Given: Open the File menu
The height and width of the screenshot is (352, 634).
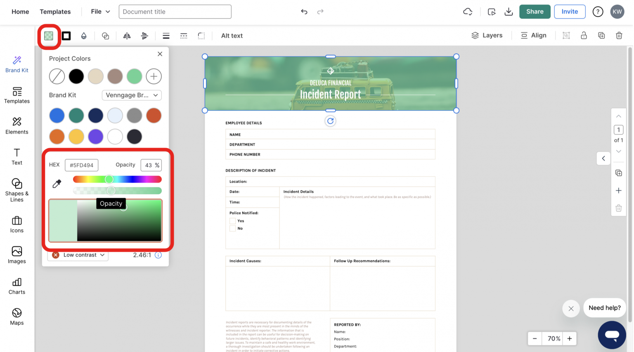Looking at the screenshot, I should click(x=99, y=12).
